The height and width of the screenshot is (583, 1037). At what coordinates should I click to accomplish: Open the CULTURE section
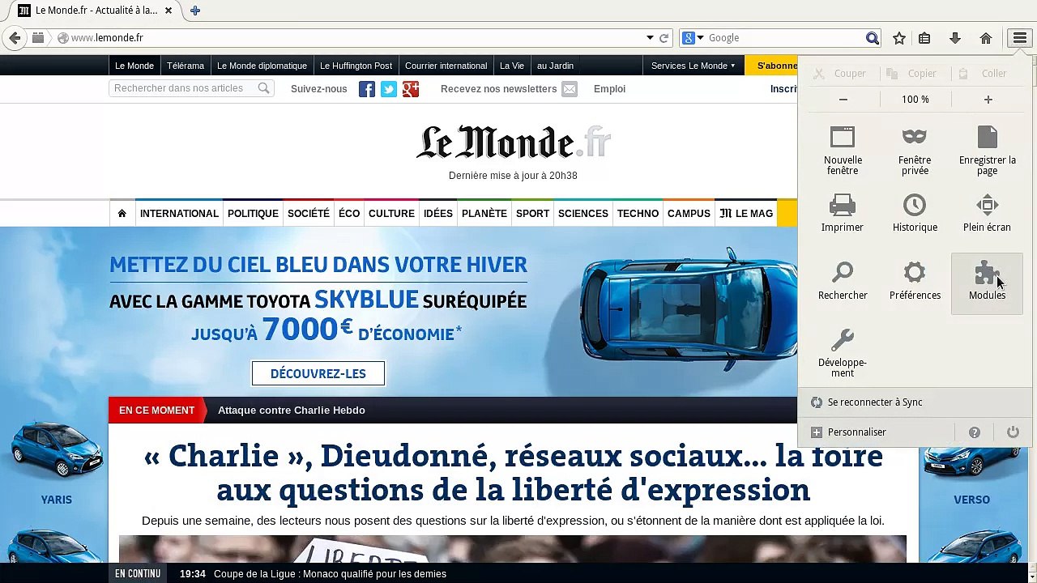[391, 214]
